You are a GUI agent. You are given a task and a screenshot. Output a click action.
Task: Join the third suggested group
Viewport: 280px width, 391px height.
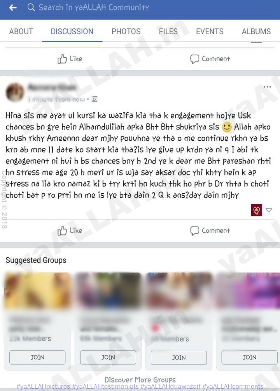(179, 357)
